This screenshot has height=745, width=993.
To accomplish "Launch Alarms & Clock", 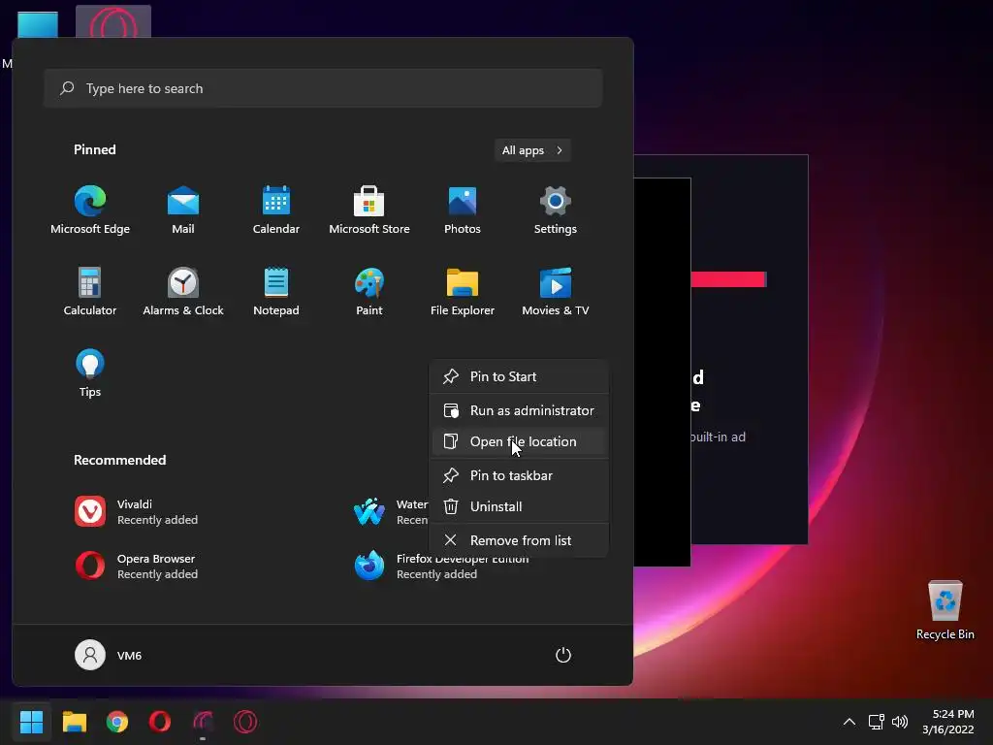I will point(183,291).
